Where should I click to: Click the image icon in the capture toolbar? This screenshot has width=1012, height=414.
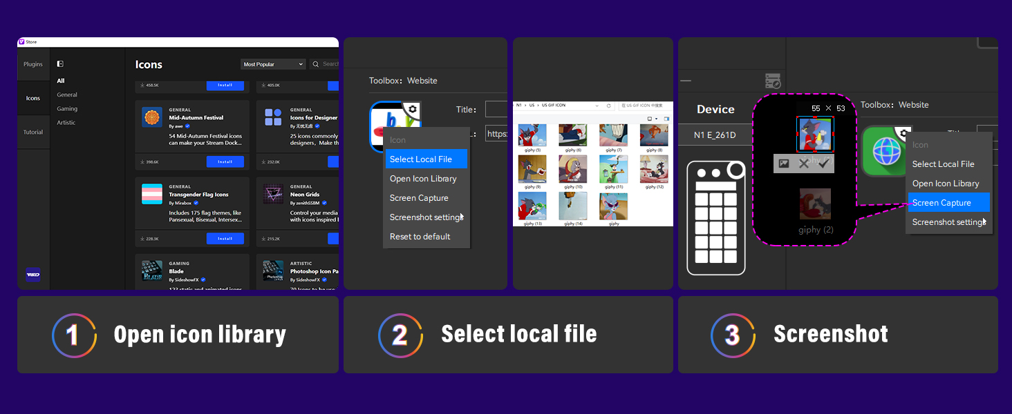click(784, 164)
